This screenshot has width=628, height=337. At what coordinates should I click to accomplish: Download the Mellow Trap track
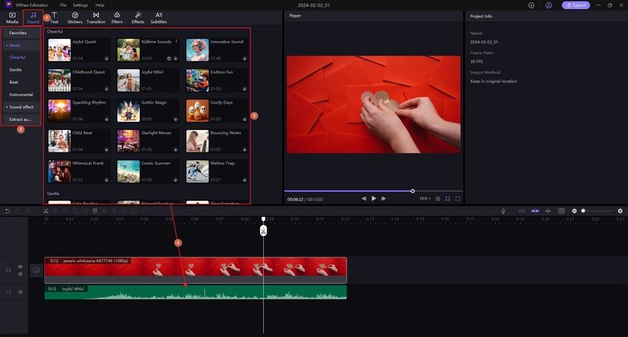point(245,180)
